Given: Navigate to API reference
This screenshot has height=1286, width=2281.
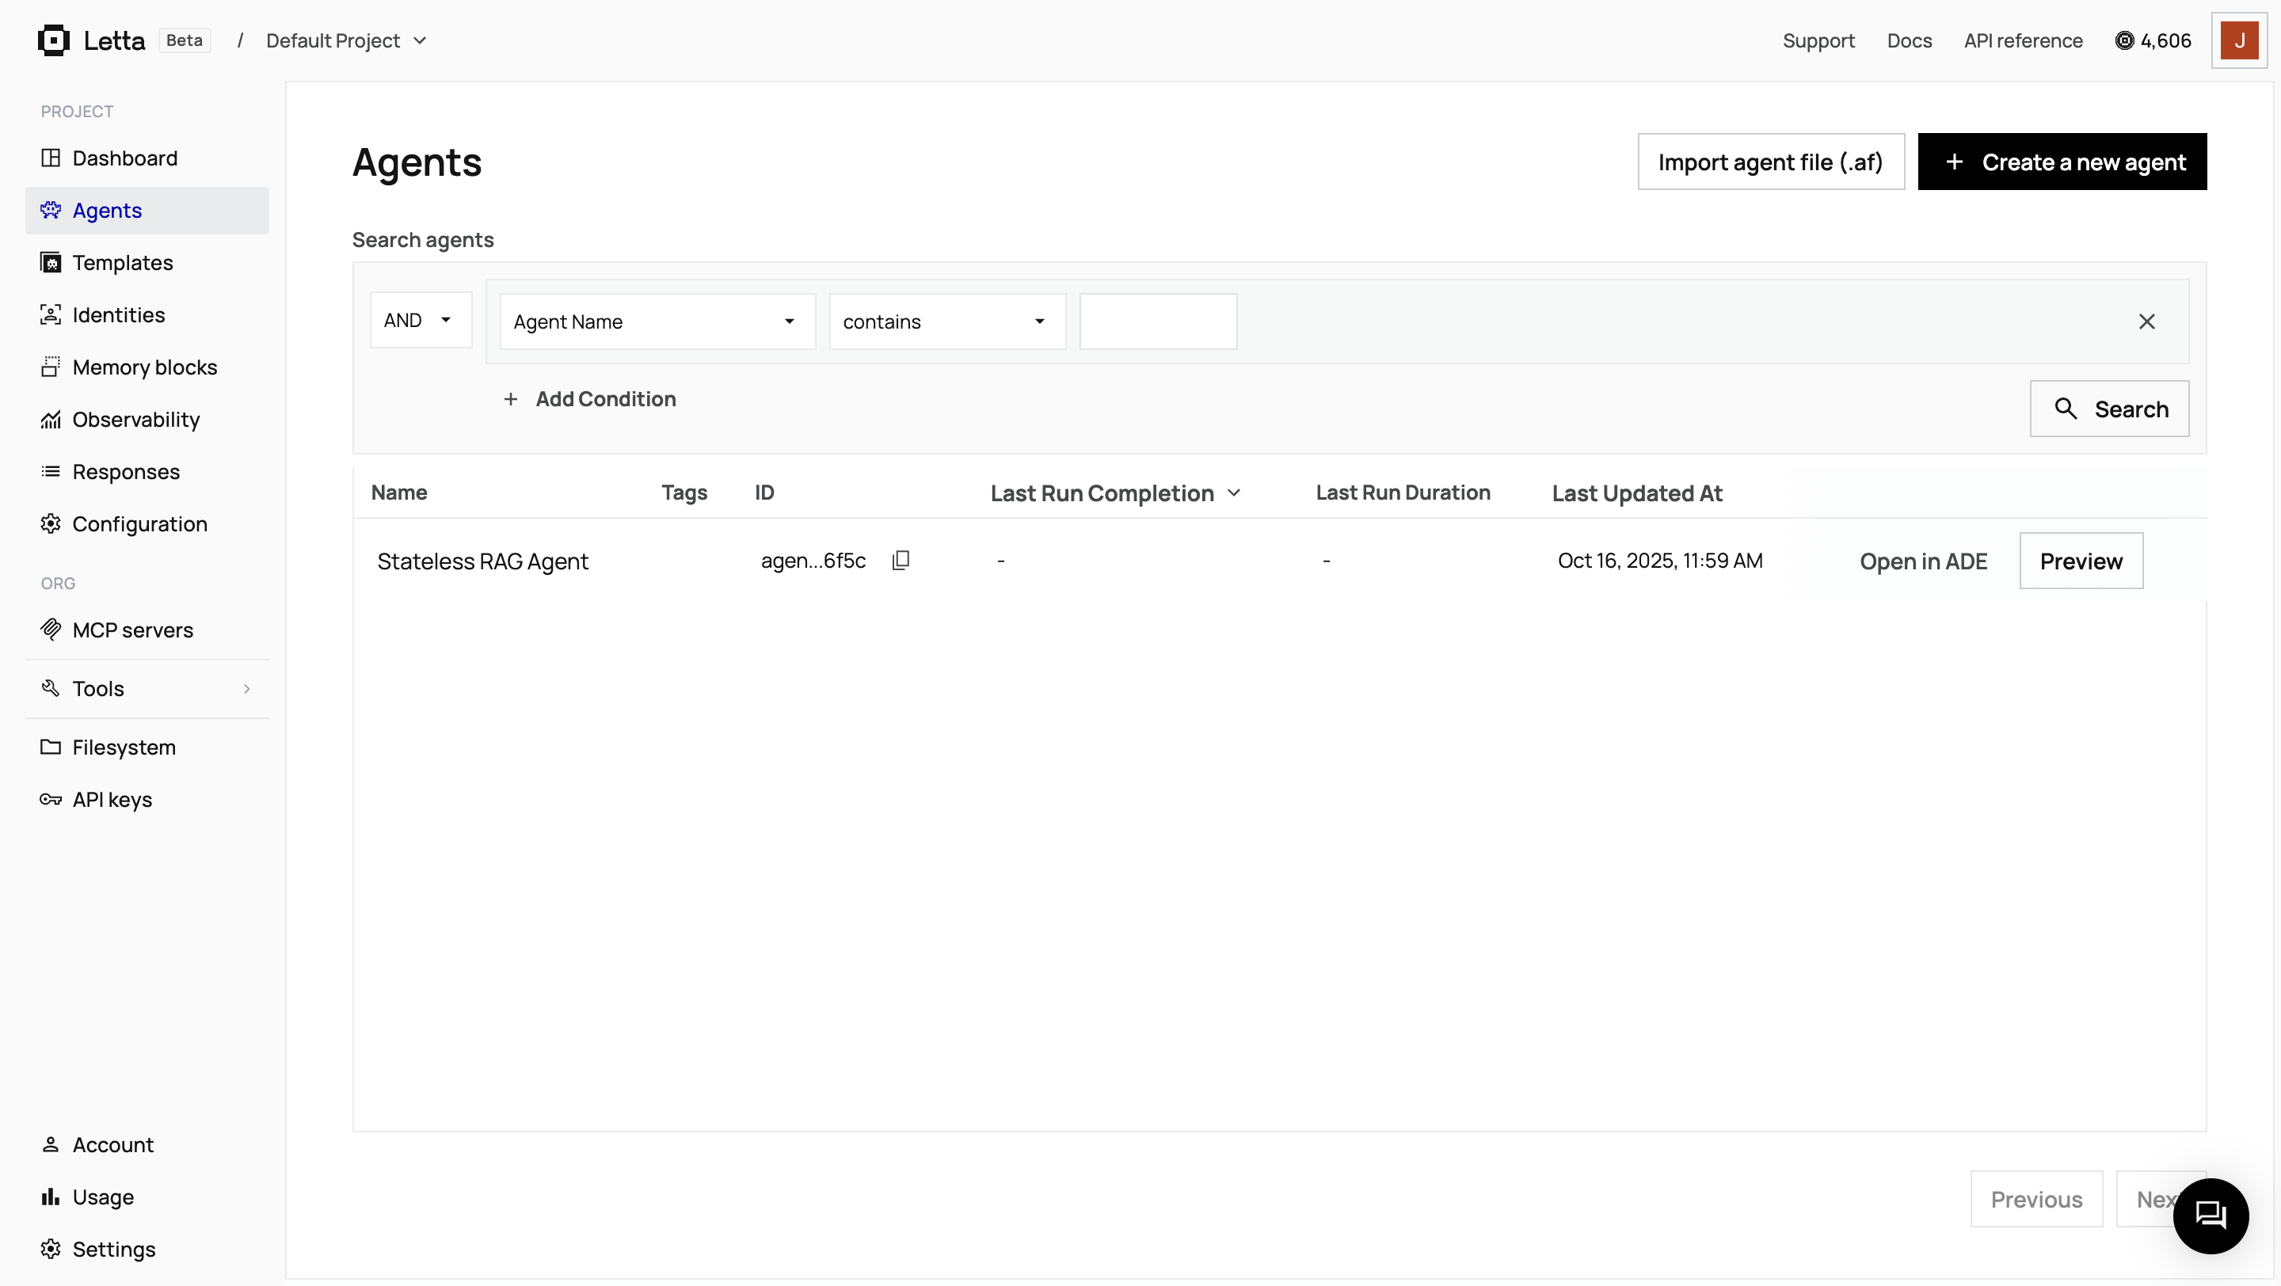Looking at the screenshot, I should 2024,40.
